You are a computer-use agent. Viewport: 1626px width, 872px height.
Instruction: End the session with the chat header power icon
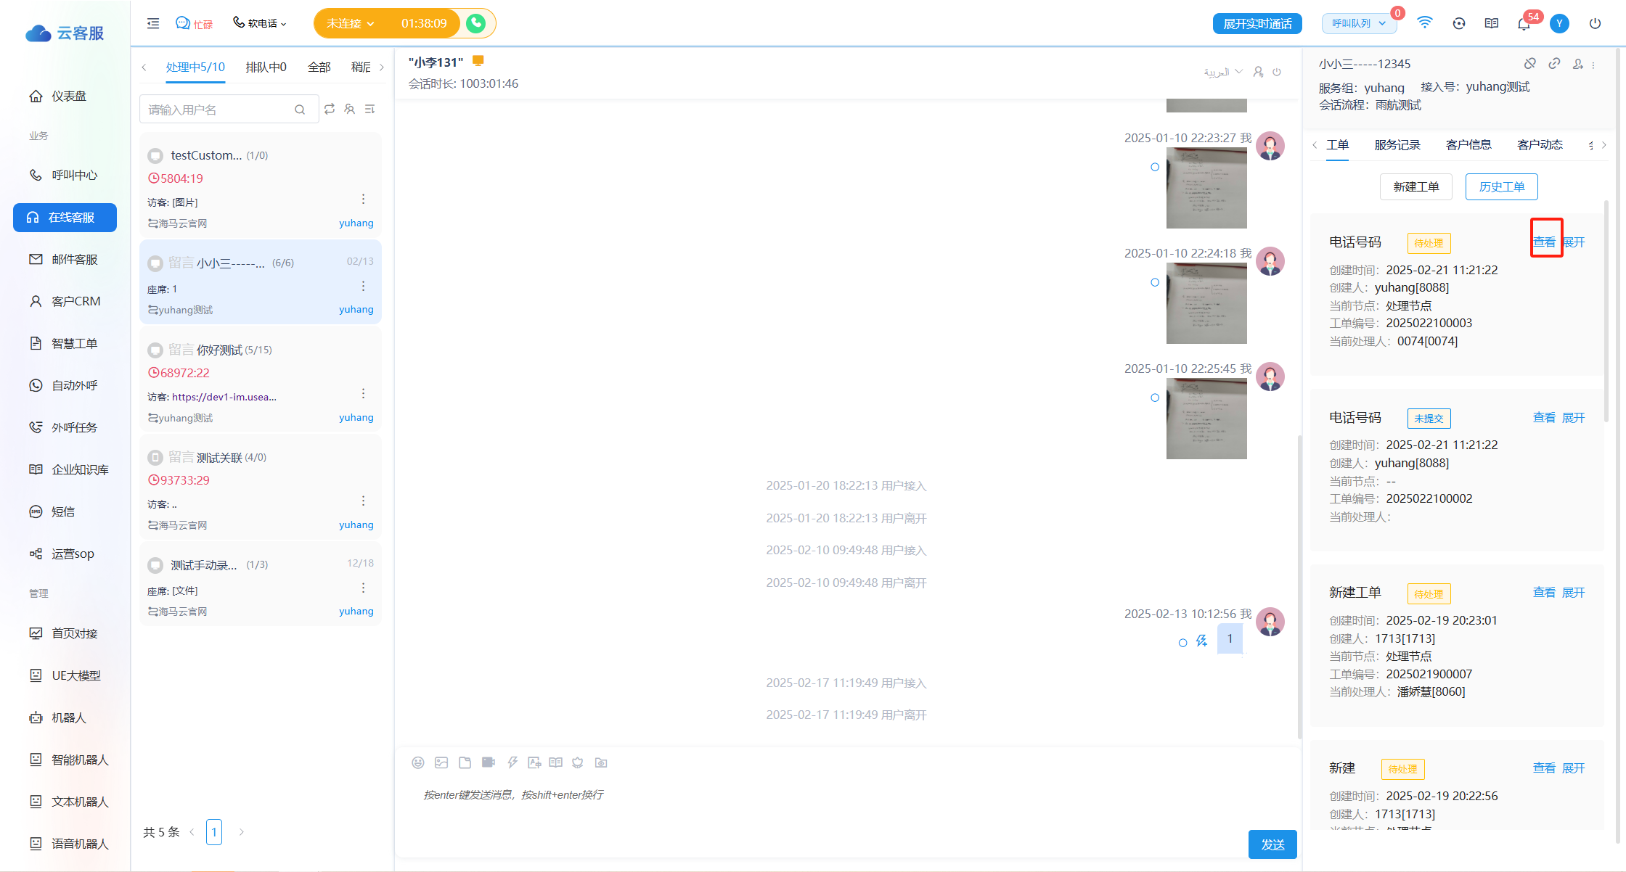pyautogui.click(x=1277, y=72)
